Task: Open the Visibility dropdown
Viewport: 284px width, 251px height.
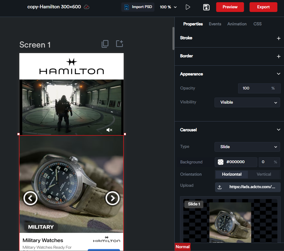Action: click(247, 102)
